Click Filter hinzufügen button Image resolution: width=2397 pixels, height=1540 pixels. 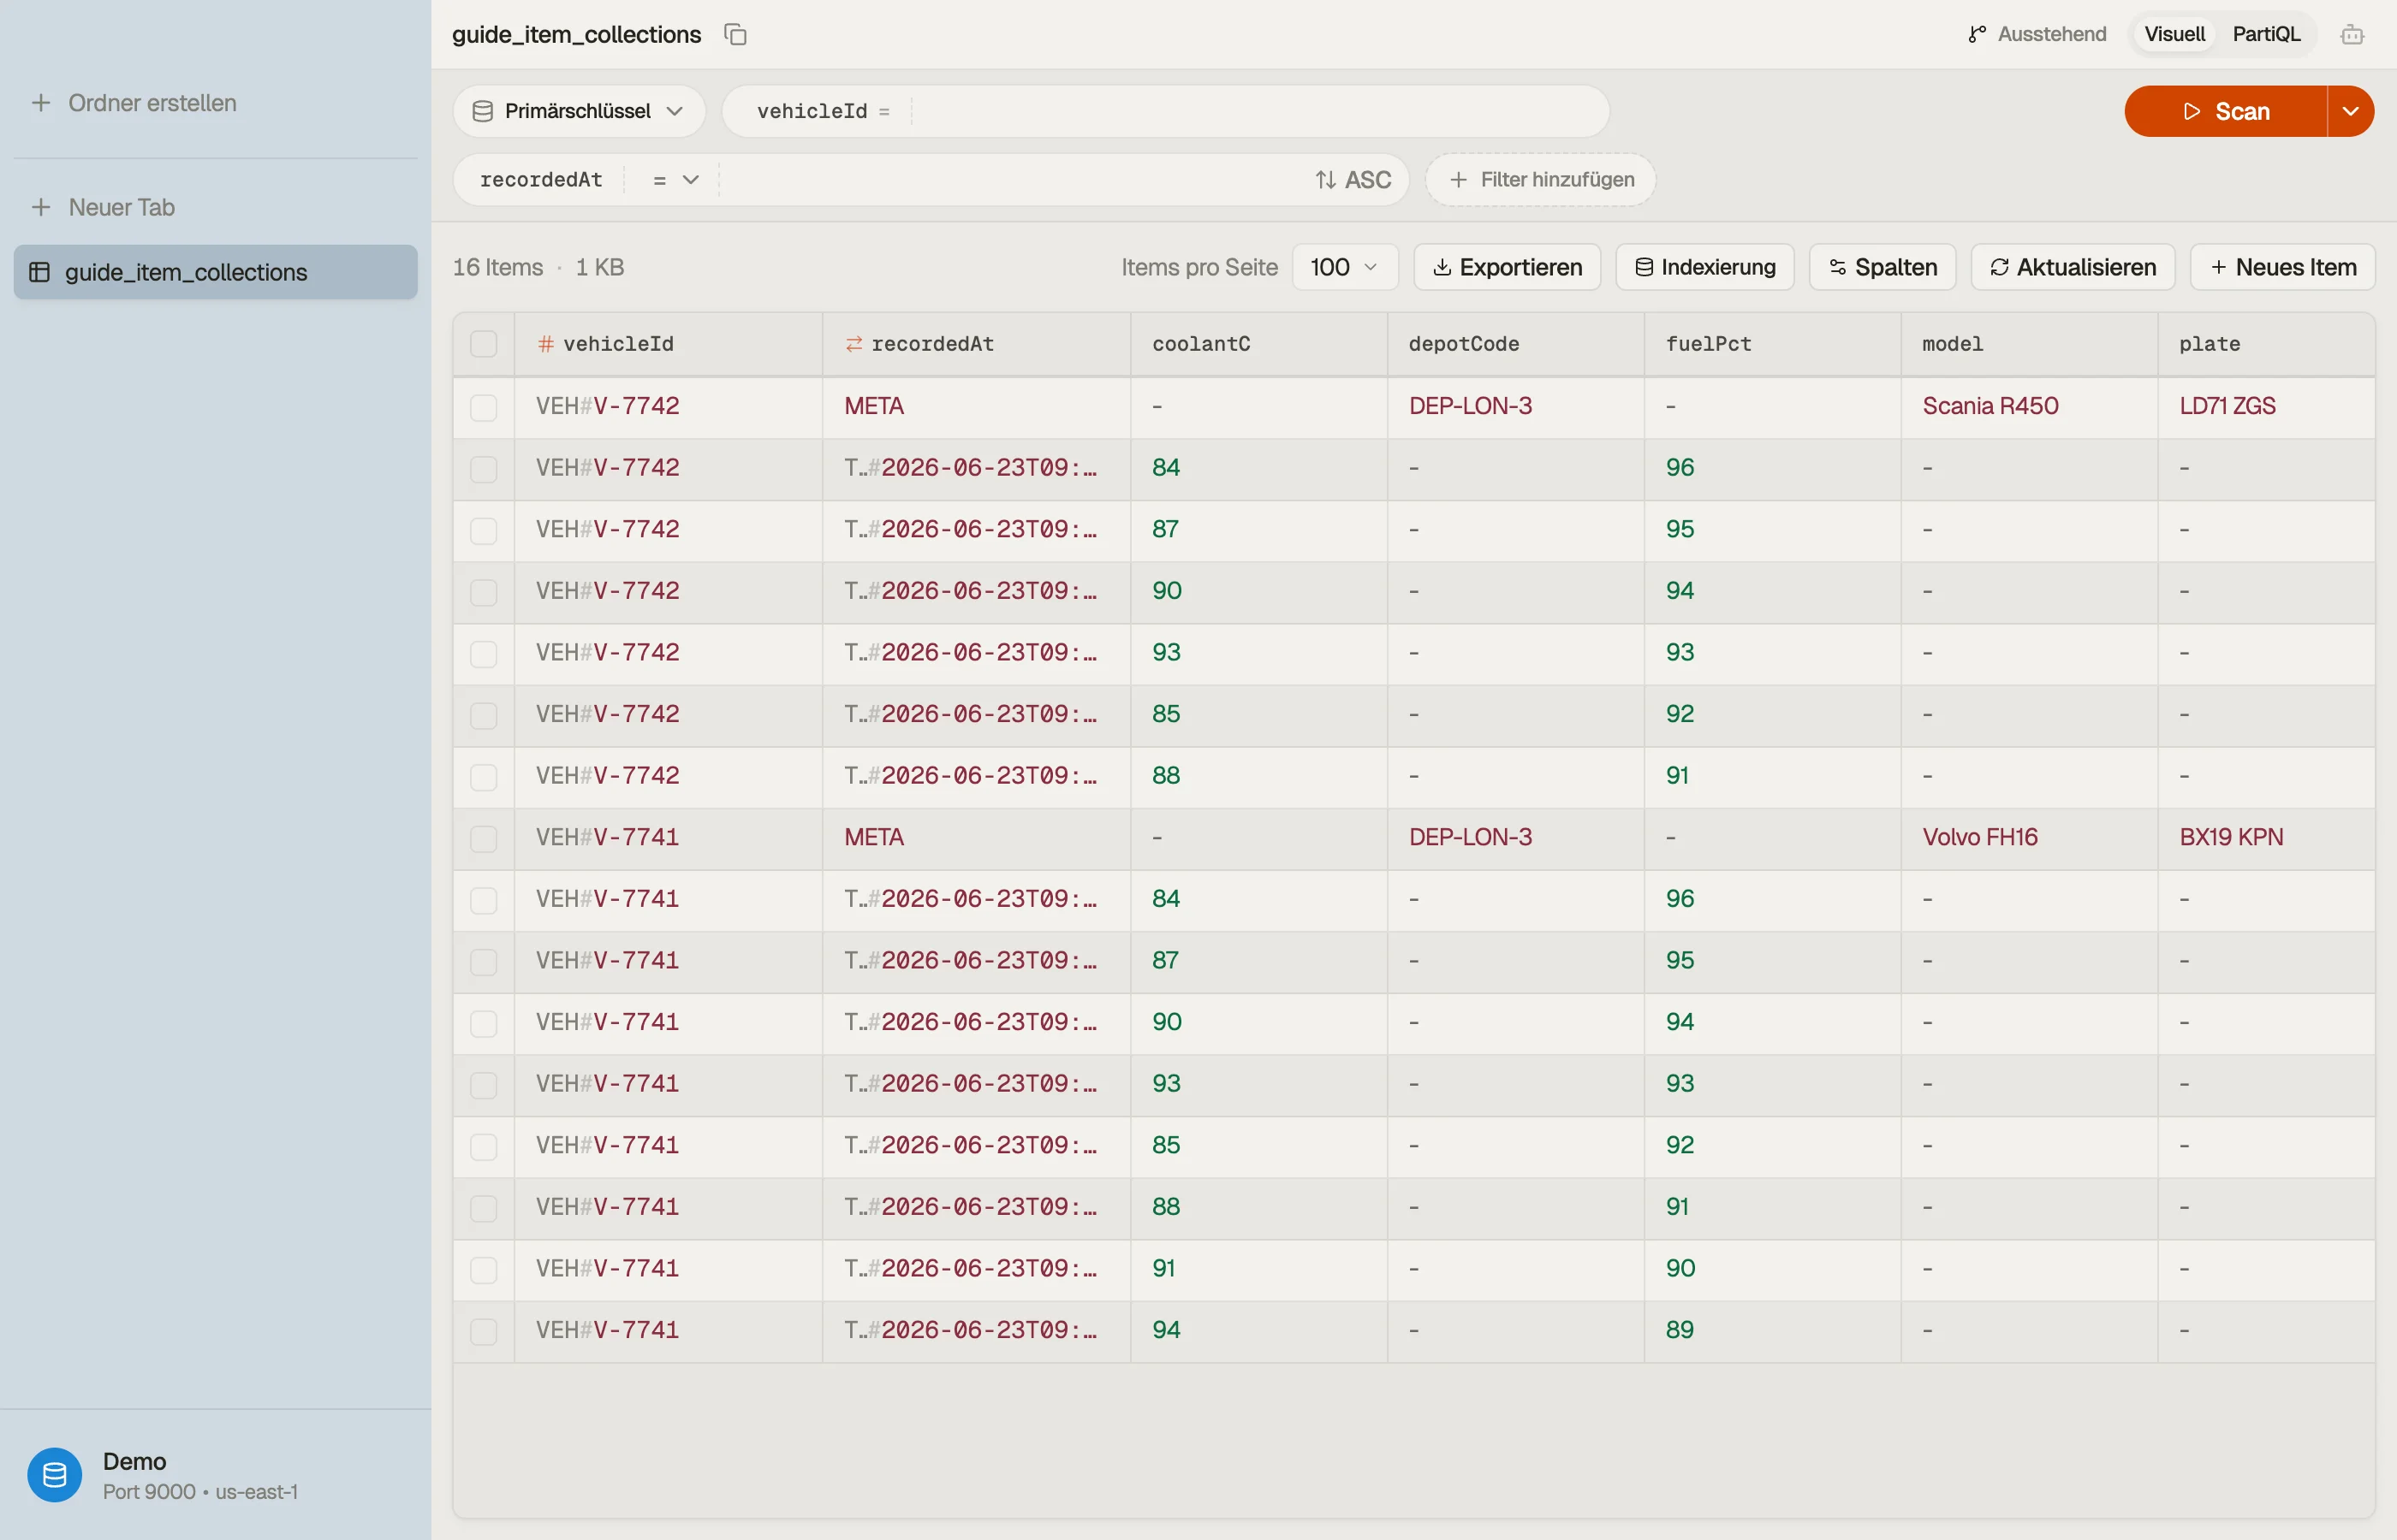tap(1539, 180)
